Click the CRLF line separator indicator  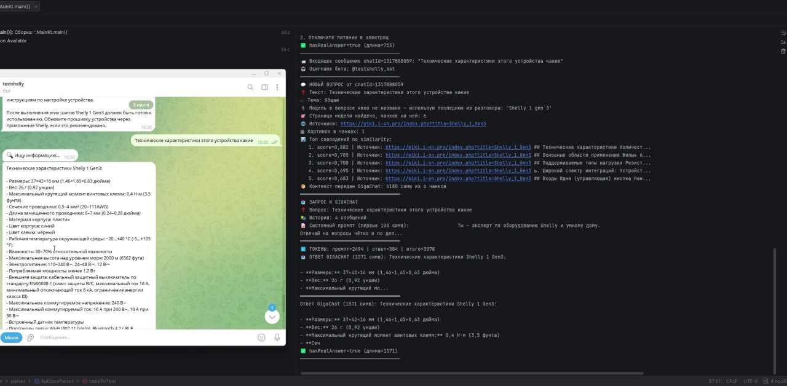(732, 381)
